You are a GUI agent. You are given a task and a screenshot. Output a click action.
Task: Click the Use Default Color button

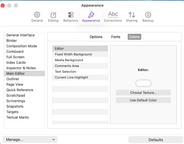[143, 100]
